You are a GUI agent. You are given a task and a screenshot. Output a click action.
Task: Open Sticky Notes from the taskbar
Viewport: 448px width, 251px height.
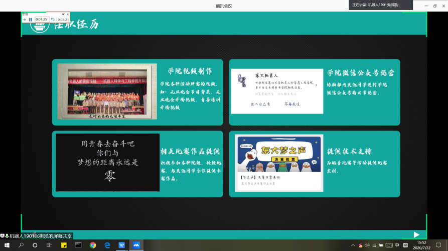coord(64,245)
